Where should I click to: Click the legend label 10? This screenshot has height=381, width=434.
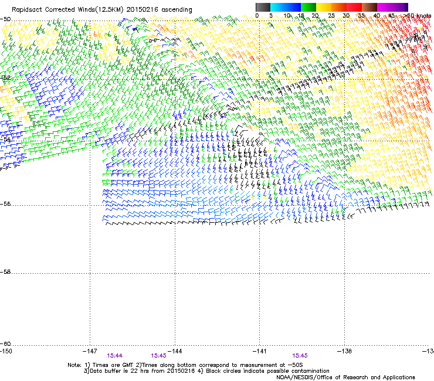click(x=287, y=16)
